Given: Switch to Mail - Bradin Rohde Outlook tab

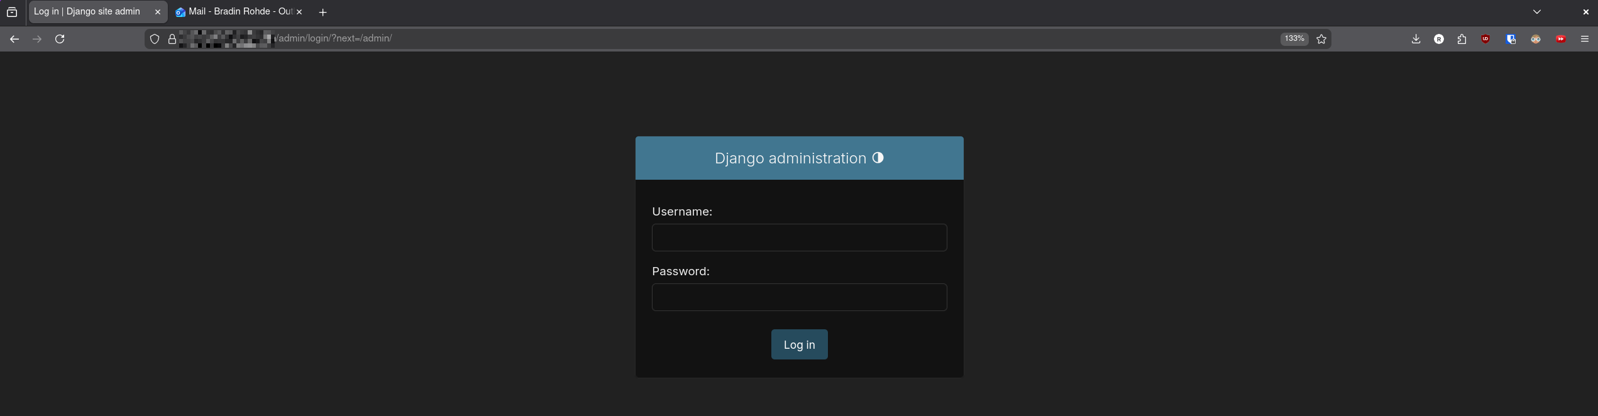Looking at the screenshot, I should point(240,12).
